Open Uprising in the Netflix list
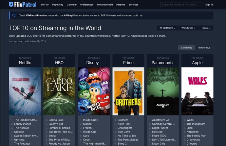This screenshot has width=226, height=146. 19,140
